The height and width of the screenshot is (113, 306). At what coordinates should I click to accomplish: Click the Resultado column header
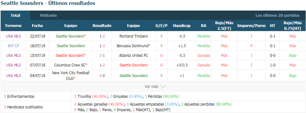(102, 26)
